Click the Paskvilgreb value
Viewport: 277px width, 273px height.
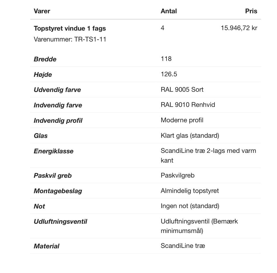pyautogui.click(x=177, y=175)
